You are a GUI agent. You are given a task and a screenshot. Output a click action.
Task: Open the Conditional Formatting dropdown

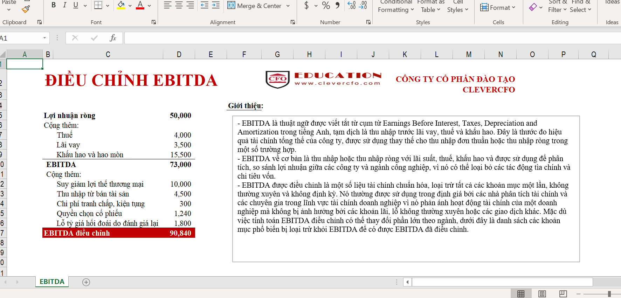click(x=396, y=7)
